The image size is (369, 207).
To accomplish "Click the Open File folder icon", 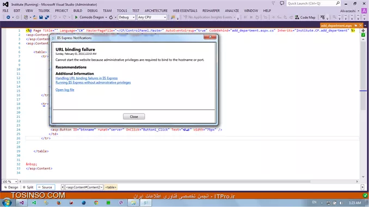I will [x=35, y=17].
